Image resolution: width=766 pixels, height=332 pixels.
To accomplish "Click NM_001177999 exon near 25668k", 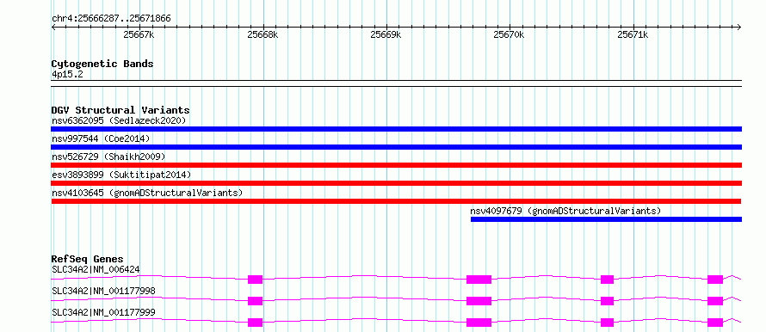I will tap(255, 323).
